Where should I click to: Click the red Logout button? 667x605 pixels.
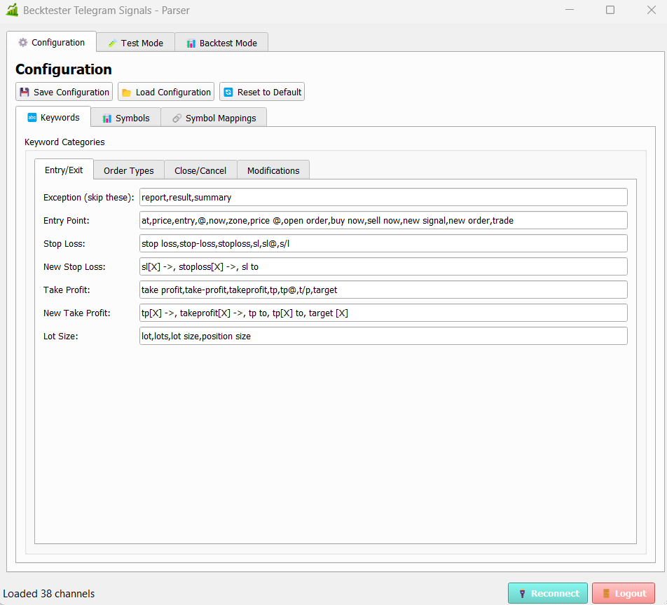(x=624, y=593)
